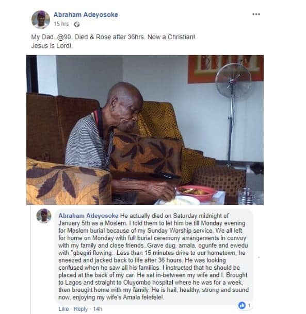Click the comment text bubble body
The height and width of the screenshot is (314, 306).
(154, 257)
